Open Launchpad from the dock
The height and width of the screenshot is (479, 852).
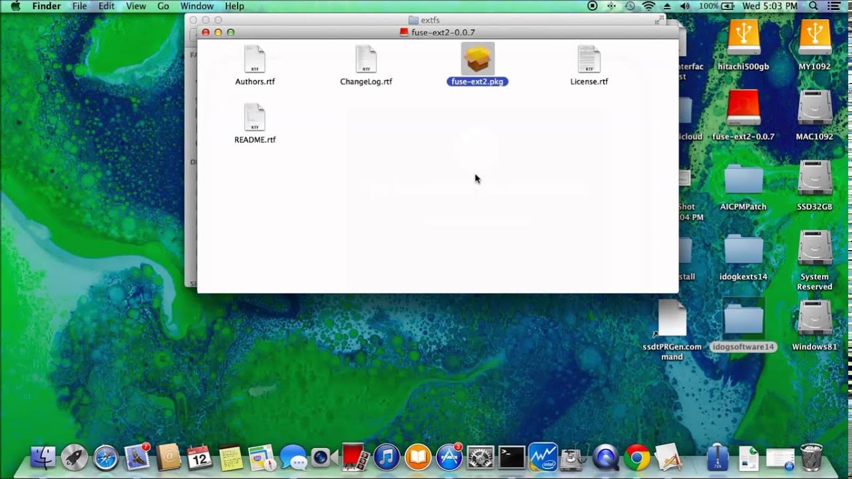tap(75, 458)
